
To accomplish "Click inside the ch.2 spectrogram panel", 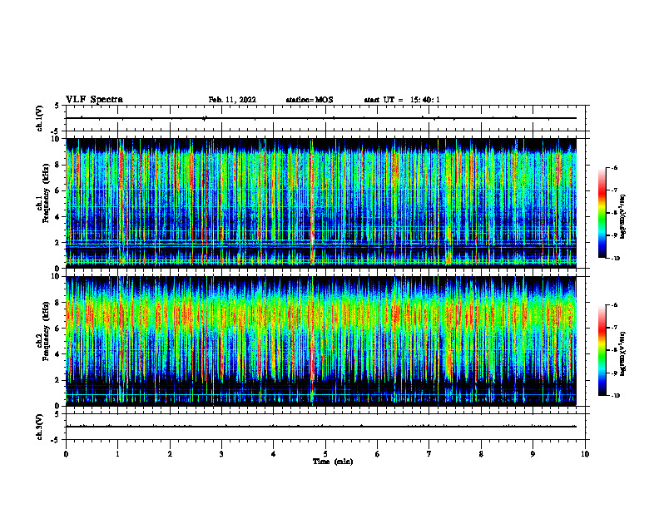I will [321, 341].
